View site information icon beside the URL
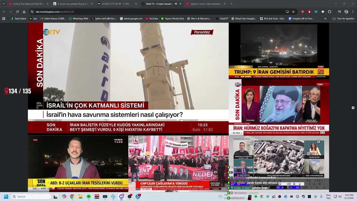 click(x=32, y=12)
